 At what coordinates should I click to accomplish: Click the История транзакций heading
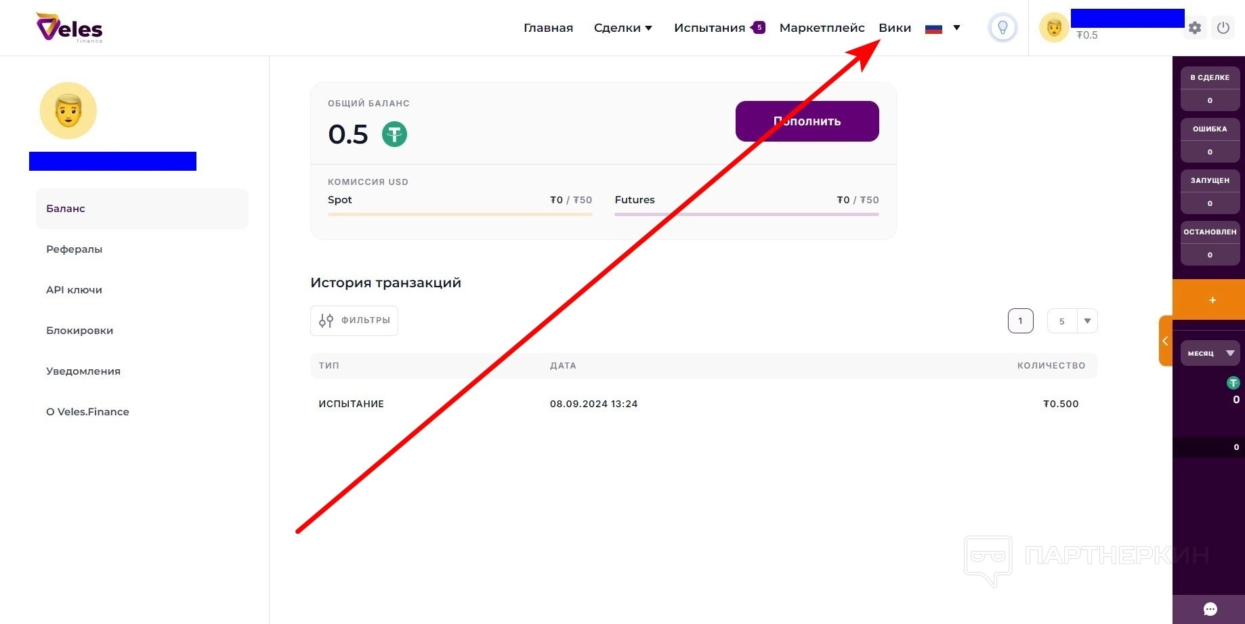[x=385, y=283]
